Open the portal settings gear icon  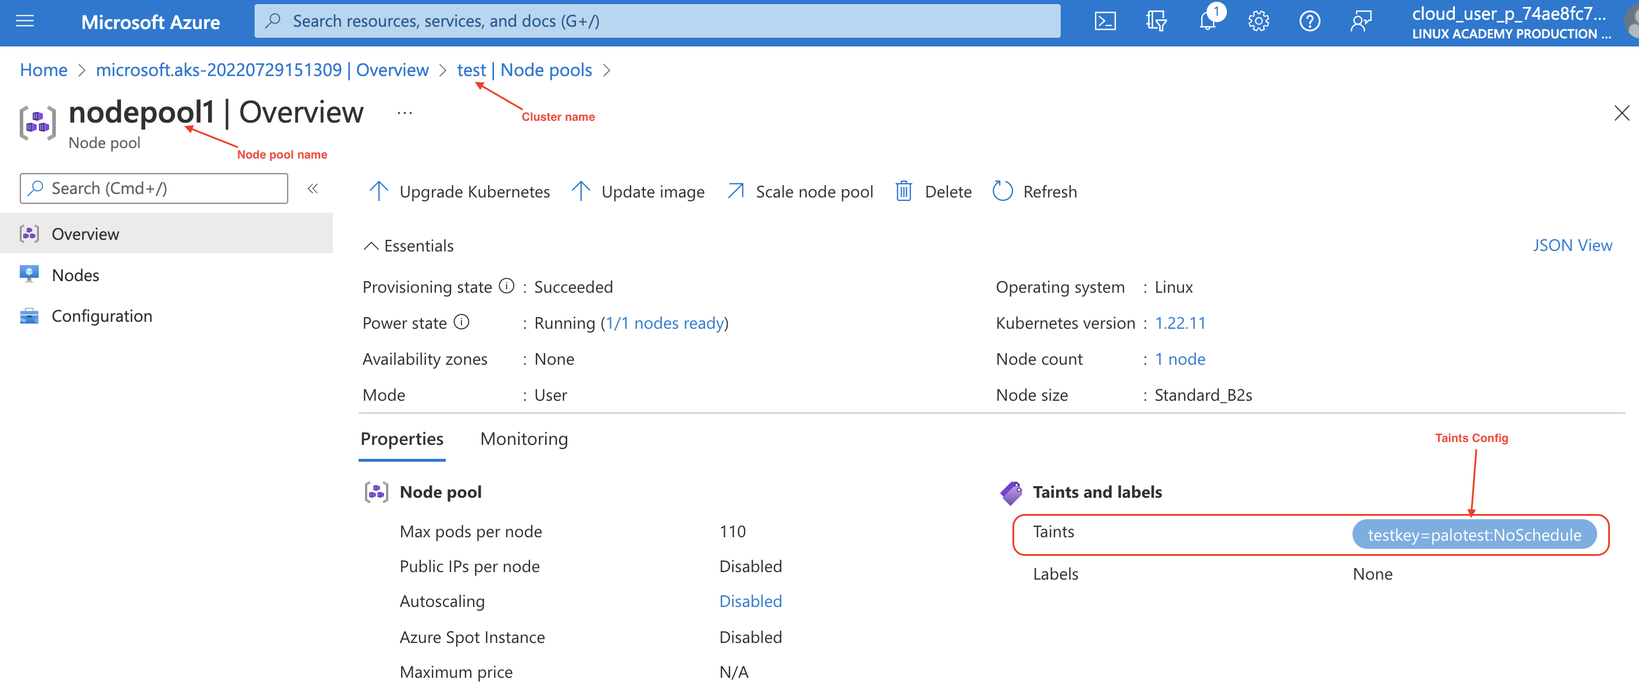click(1258, 21)
